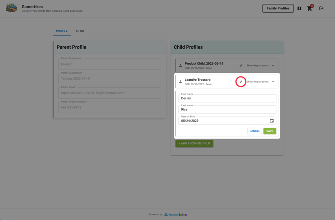Click the Gamertikes logo image
335x220 pixels.
click(11, 8)
